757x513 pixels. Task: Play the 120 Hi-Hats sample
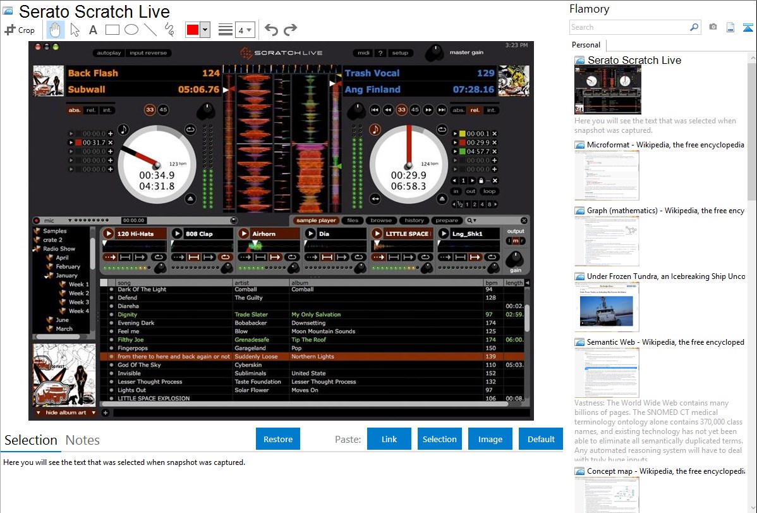coord(109,234)
